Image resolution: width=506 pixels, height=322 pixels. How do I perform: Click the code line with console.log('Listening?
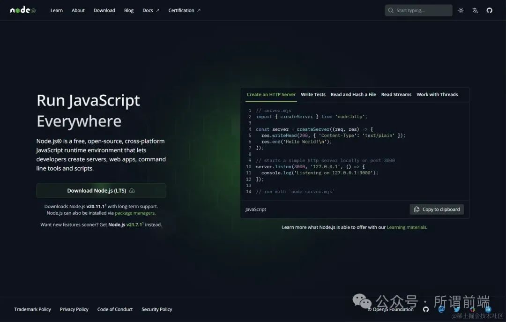[x=320, y=173]
